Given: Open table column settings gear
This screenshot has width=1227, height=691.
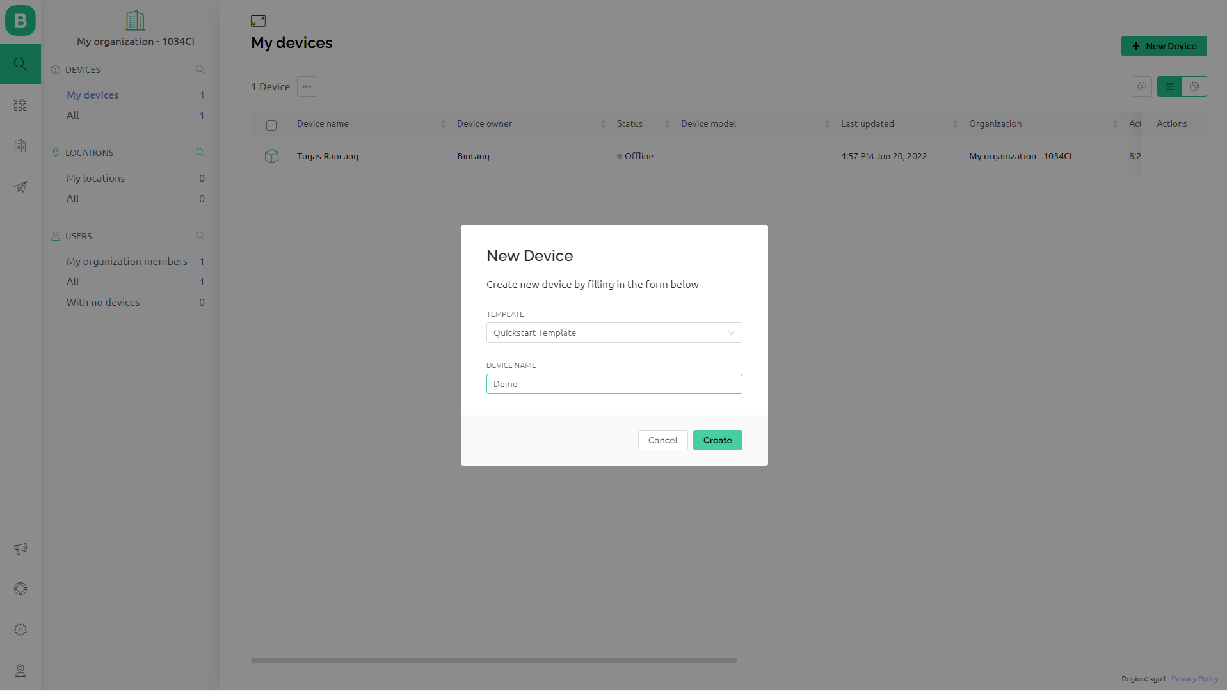Looking at the screenshot, I should 1142,86.
